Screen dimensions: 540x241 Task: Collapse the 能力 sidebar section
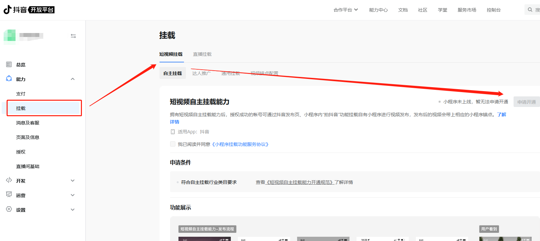coord(73,79)
